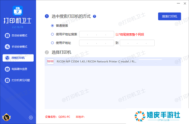
Task: Click the 本地IP label
Action: (80, 117)
